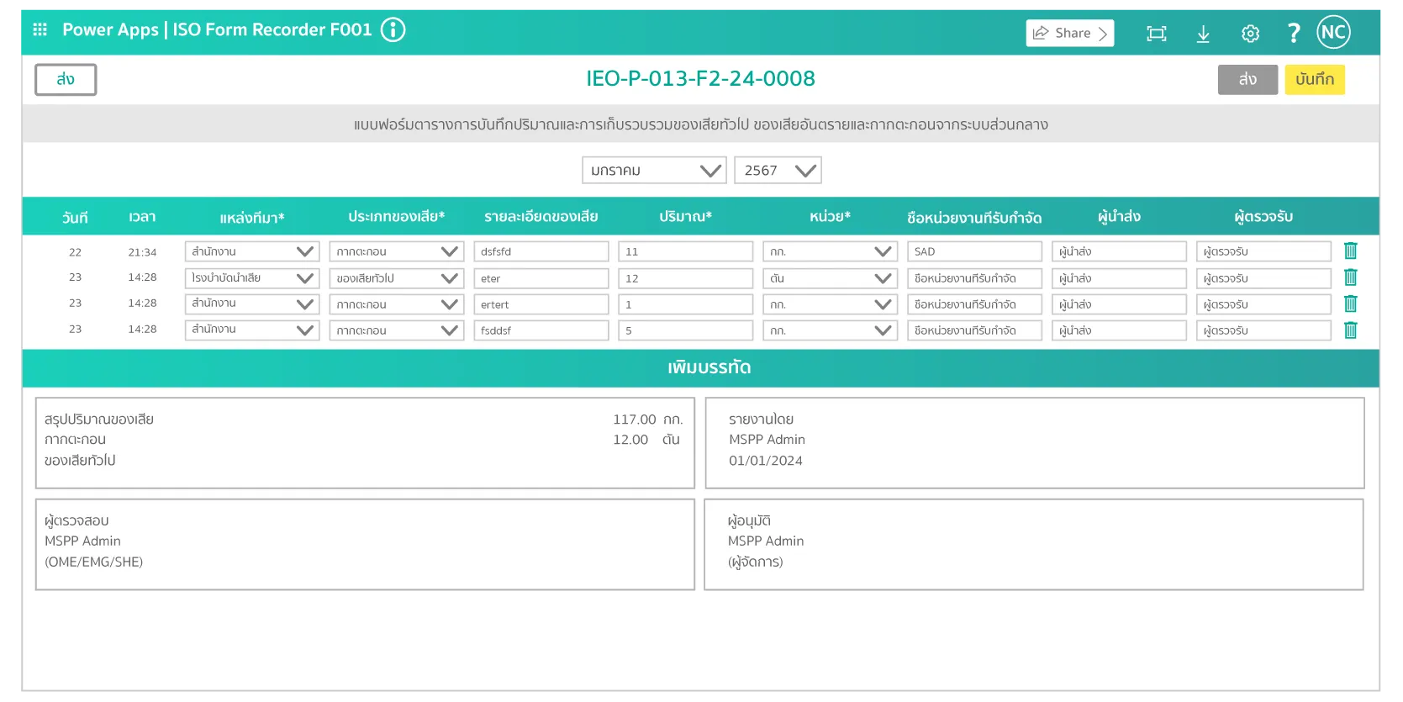The image size is (1403, 702).
Task: Expand source dropdown in 21:34 row
Action: coord(252,251)
